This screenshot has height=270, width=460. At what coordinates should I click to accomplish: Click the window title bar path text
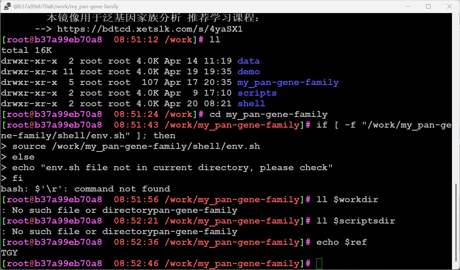(x=66, y=7)
